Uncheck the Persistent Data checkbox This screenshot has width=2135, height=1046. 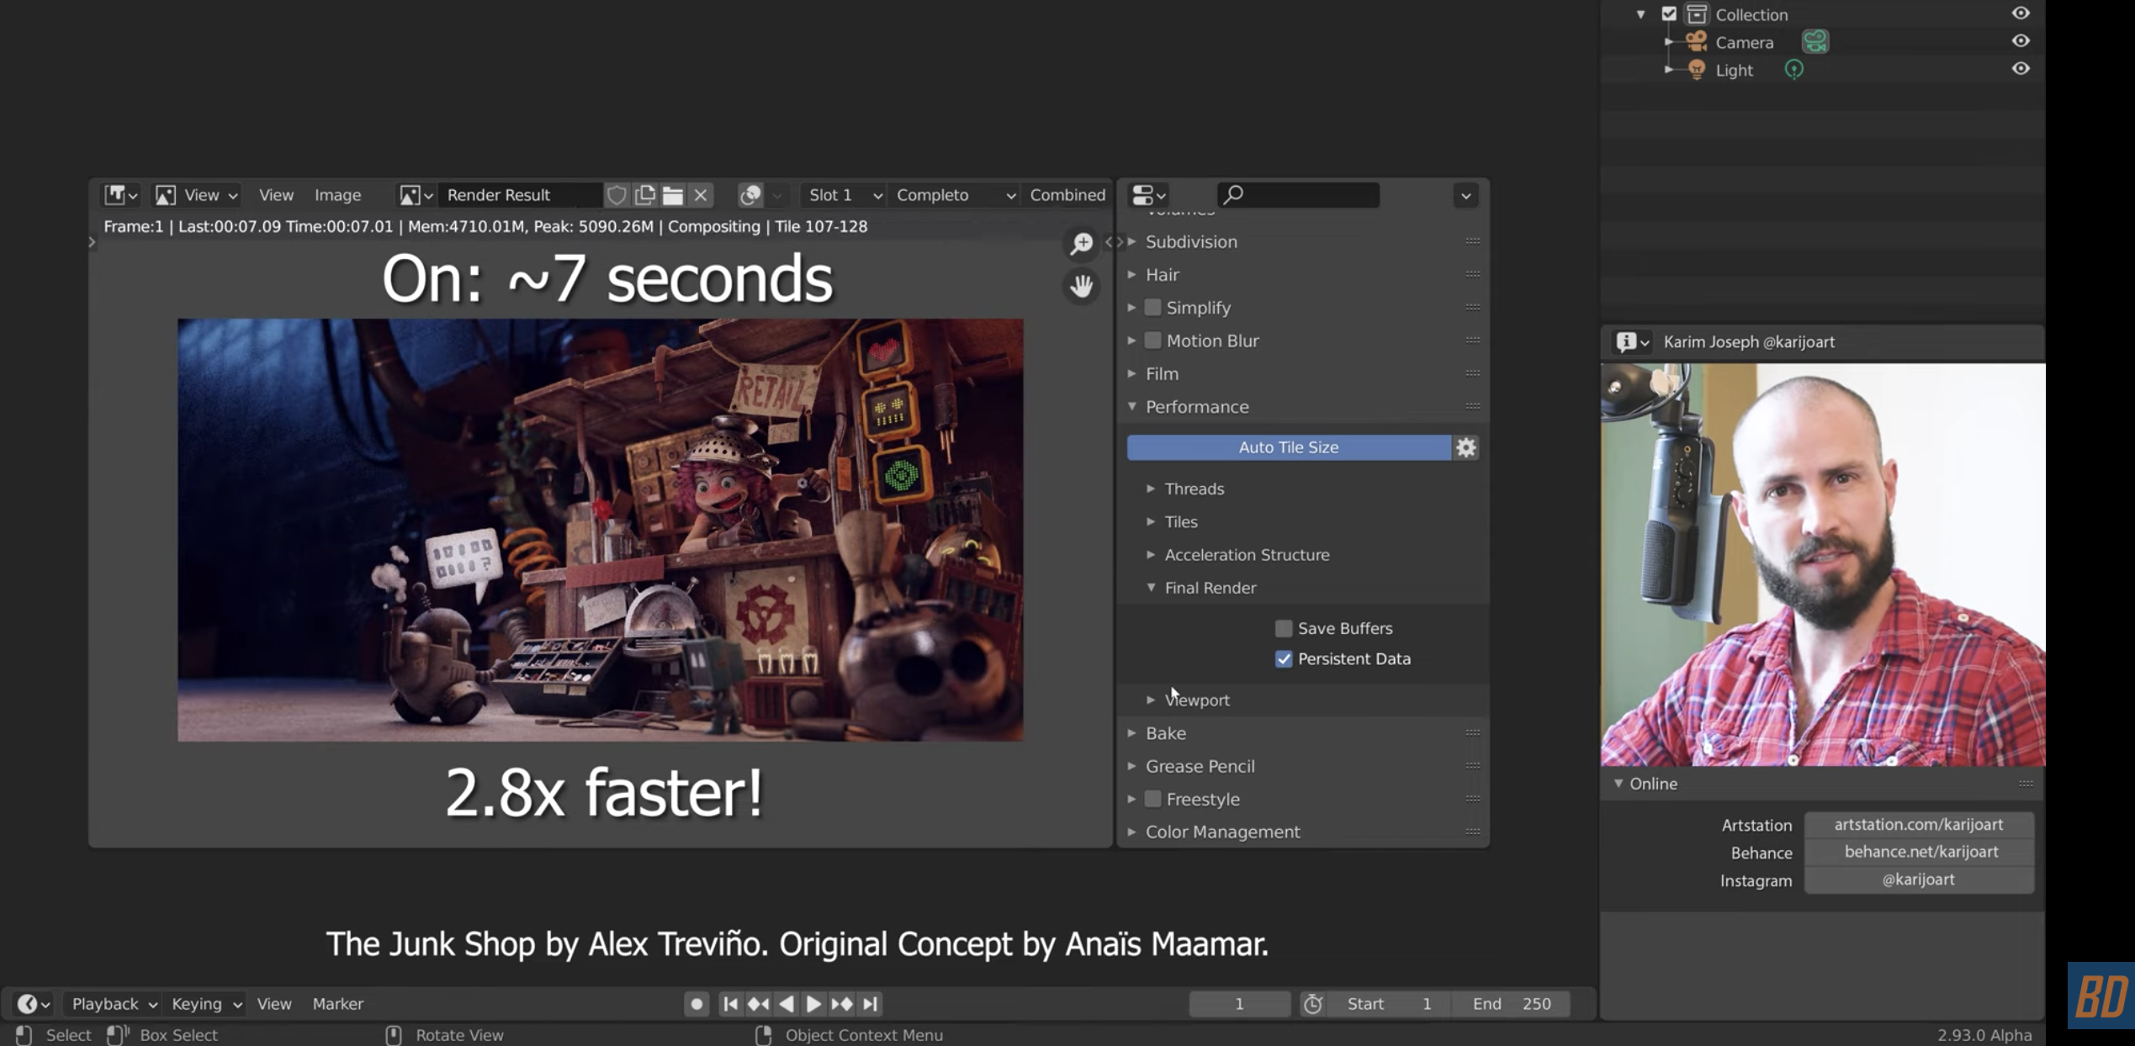1284,659
